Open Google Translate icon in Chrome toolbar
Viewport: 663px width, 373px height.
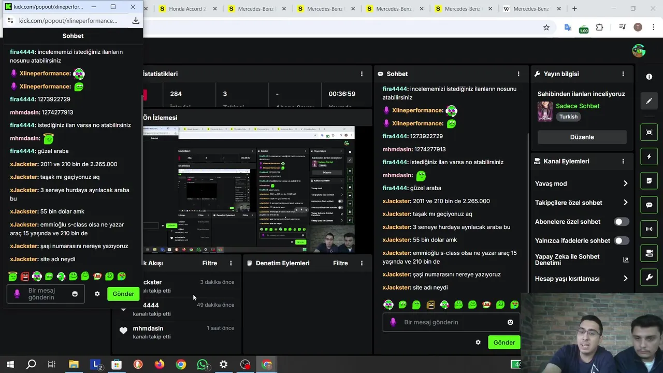coord(568,27)
